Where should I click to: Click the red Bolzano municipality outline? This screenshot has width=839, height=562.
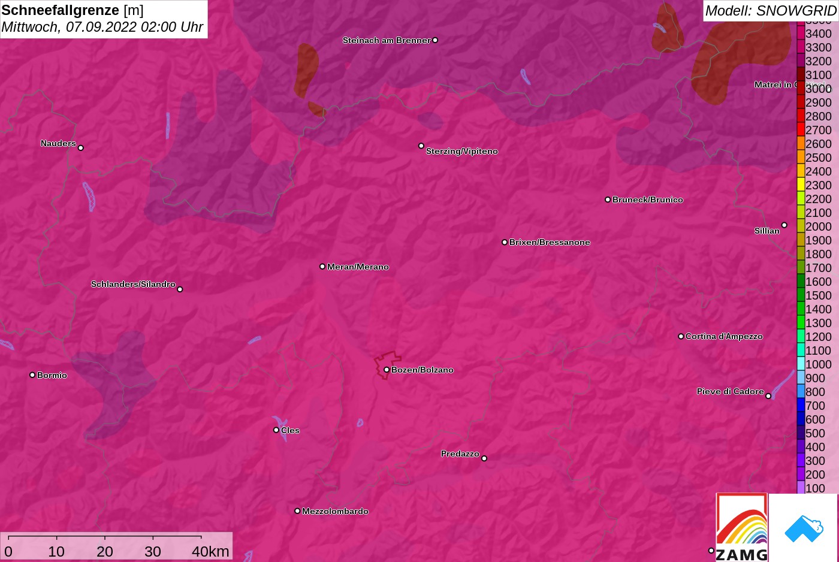pos(387,365)
